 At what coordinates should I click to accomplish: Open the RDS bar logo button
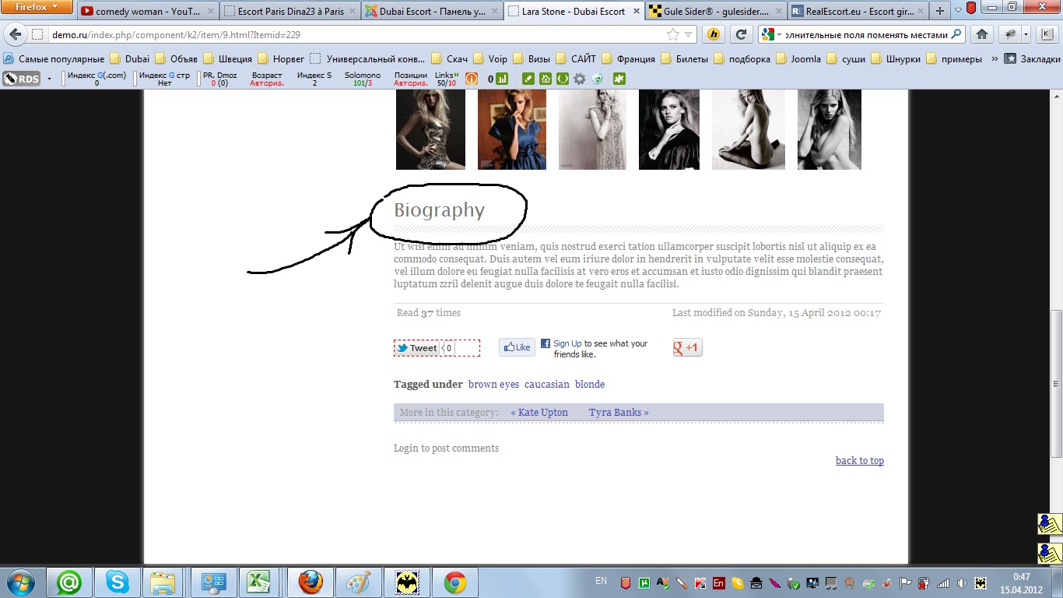tap(22, 79)
